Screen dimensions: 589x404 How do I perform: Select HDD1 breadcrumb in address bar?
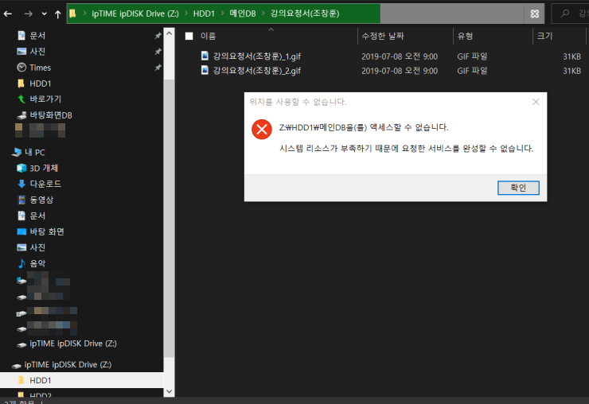pos(204,14)
